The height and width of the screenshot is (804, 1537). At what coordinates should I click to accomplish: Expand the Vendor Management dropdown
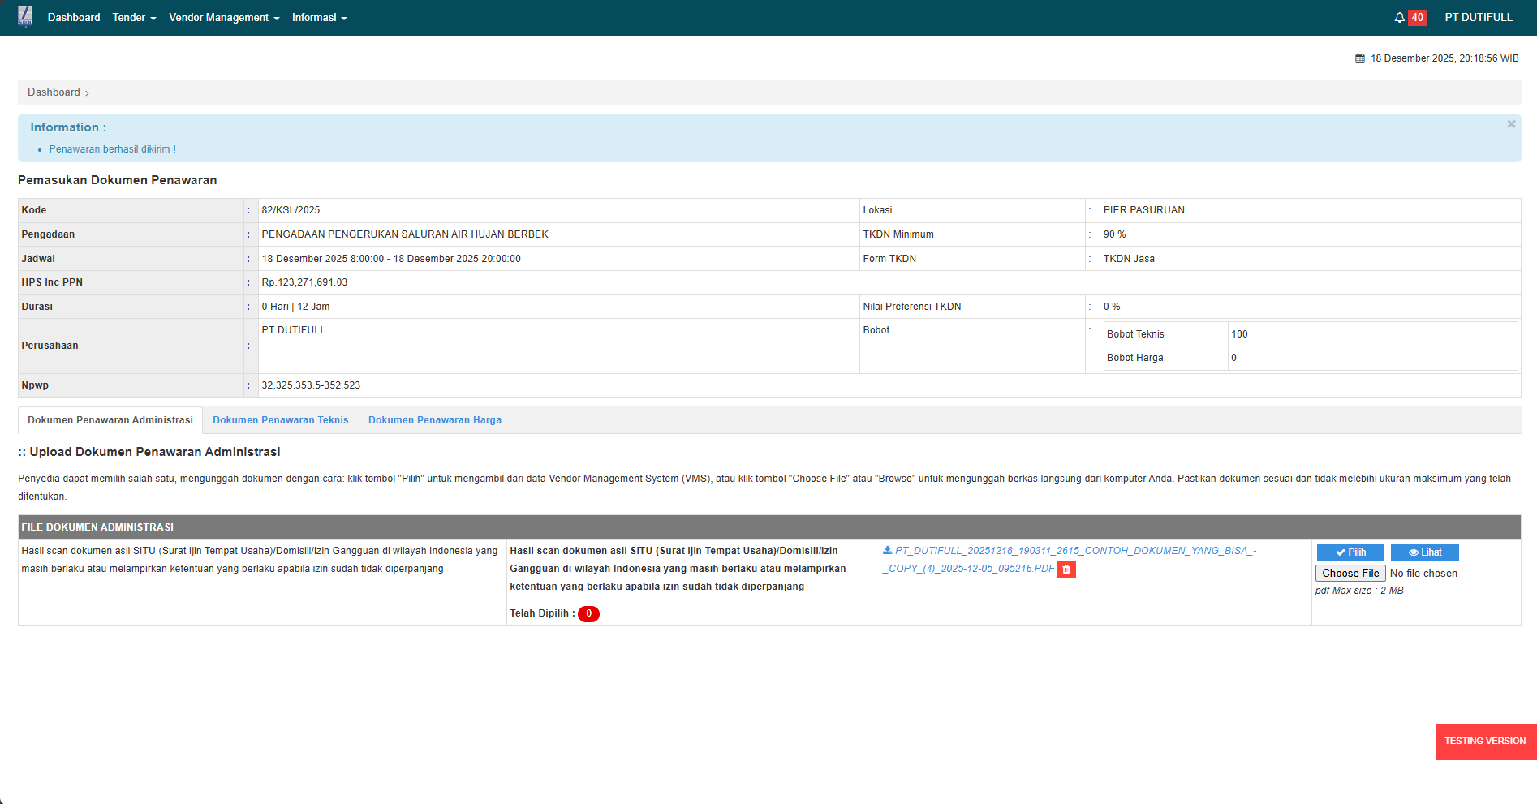(223, 18)
